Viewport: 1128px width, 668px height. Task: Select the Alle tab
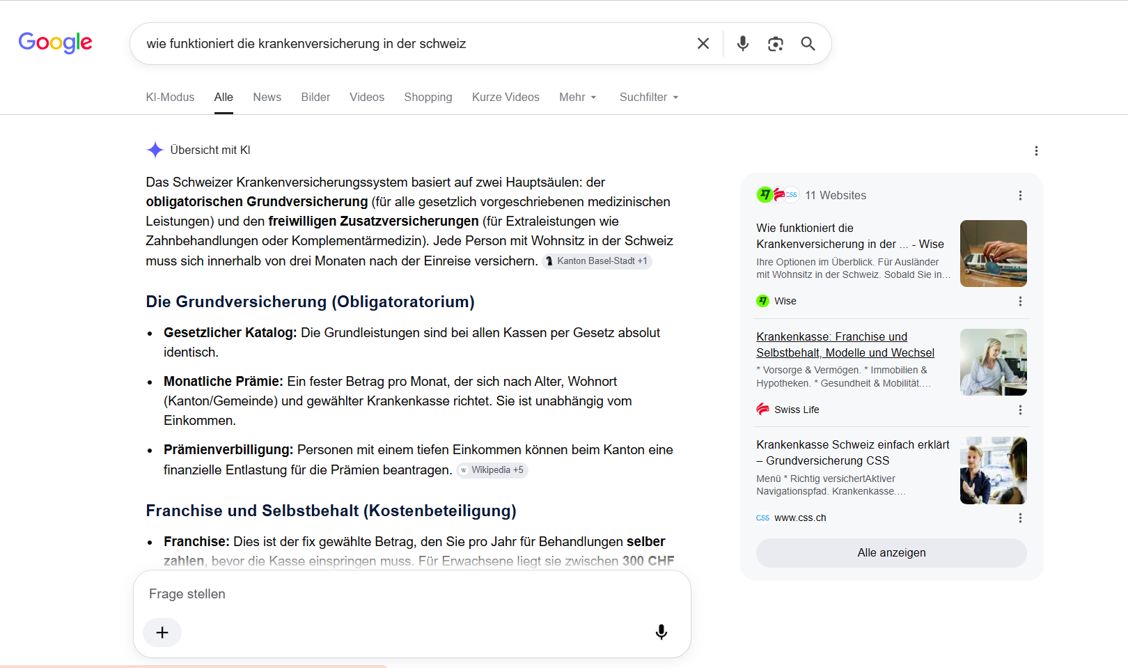pos(224,98)
